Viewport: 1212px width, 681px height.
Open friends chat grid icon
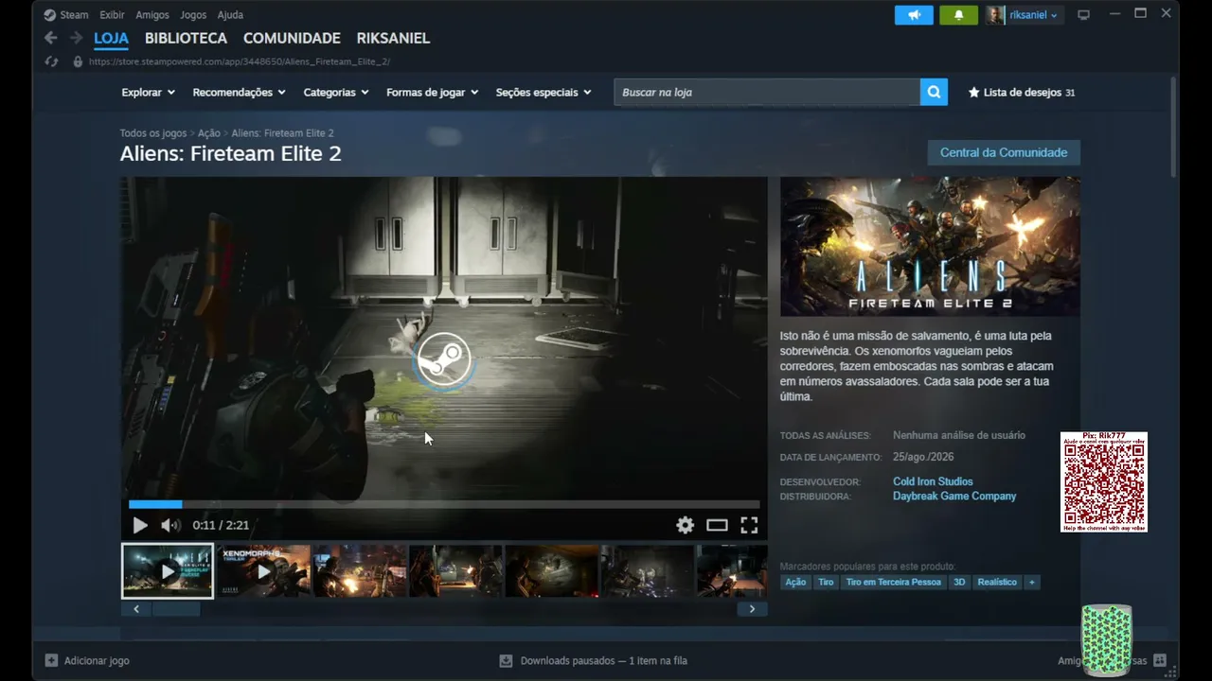[1160, 660]
